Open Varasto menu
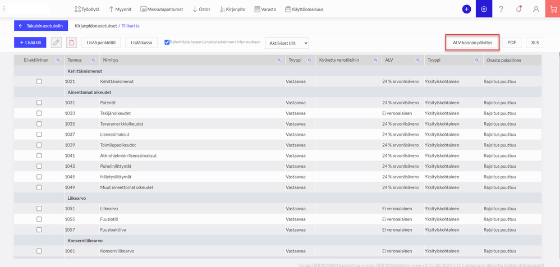 (x=265, y=10)
